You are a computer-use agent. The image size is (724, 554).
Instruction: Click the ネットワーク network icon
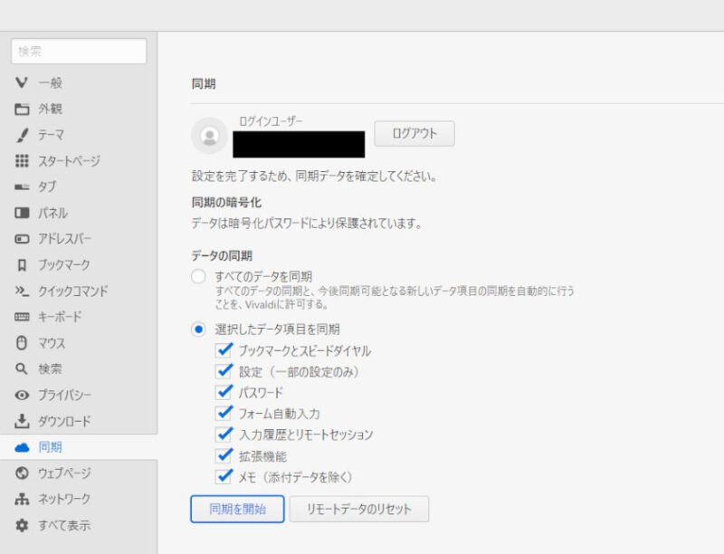[22, 499]
